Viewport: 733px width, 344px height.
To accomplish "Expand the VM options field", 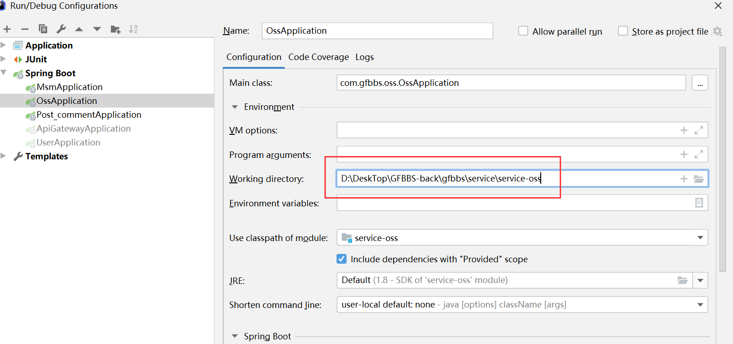I will pyautogui.click(x=699, y=130).
